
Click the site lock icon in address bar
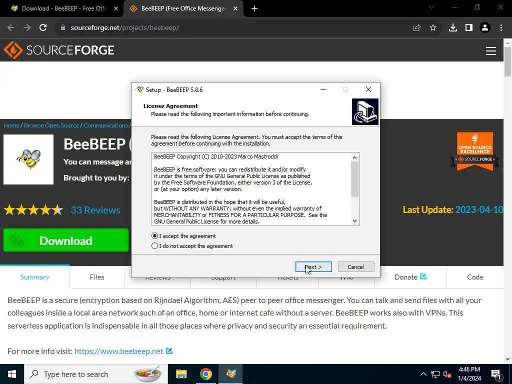[x=63, y=28]
